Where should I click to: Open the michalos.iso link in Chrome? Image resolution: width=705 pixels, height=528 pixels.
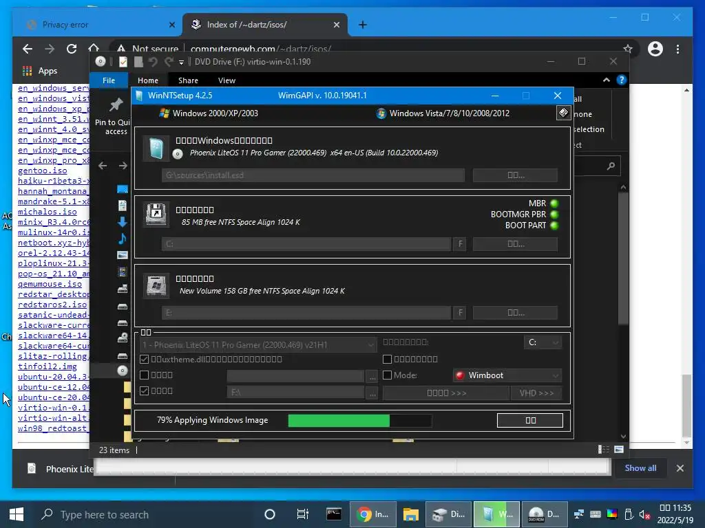48,212
